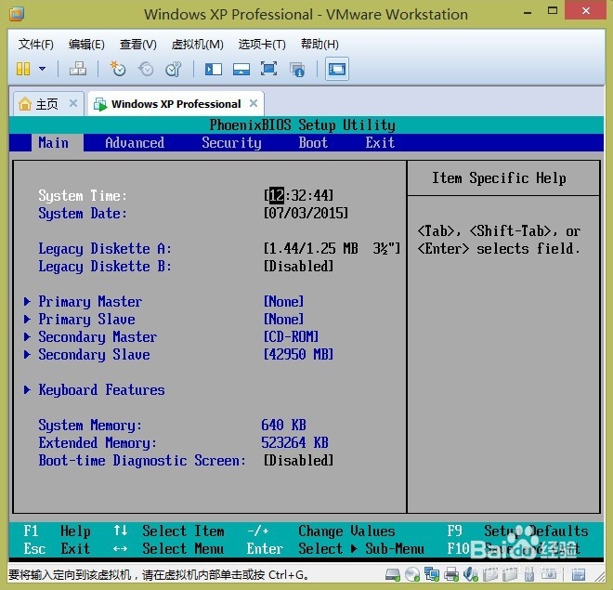Image resolution: width=613 pixels, height=590 pixels.
Task: Click the highlighted hour field 12
Action: click(277, 195)
